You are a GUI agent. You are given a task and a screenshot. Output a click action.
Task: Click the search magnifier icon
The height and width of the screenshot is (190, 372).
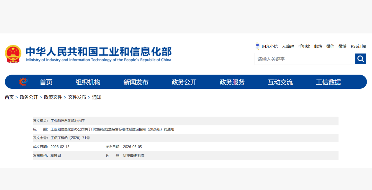(x=360, y=59)
